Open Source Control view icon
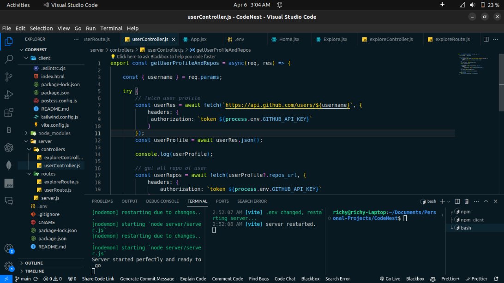Viewport: 504px width, 283px height. (x=9, y=77)
